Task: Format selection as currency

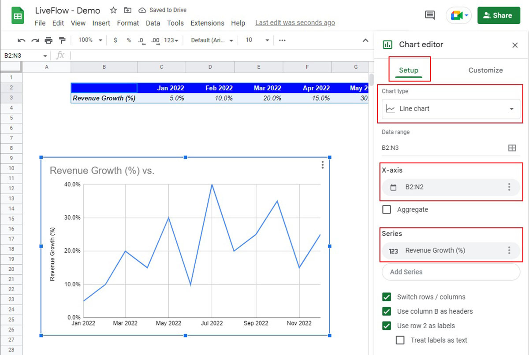Action: (115, 40)
